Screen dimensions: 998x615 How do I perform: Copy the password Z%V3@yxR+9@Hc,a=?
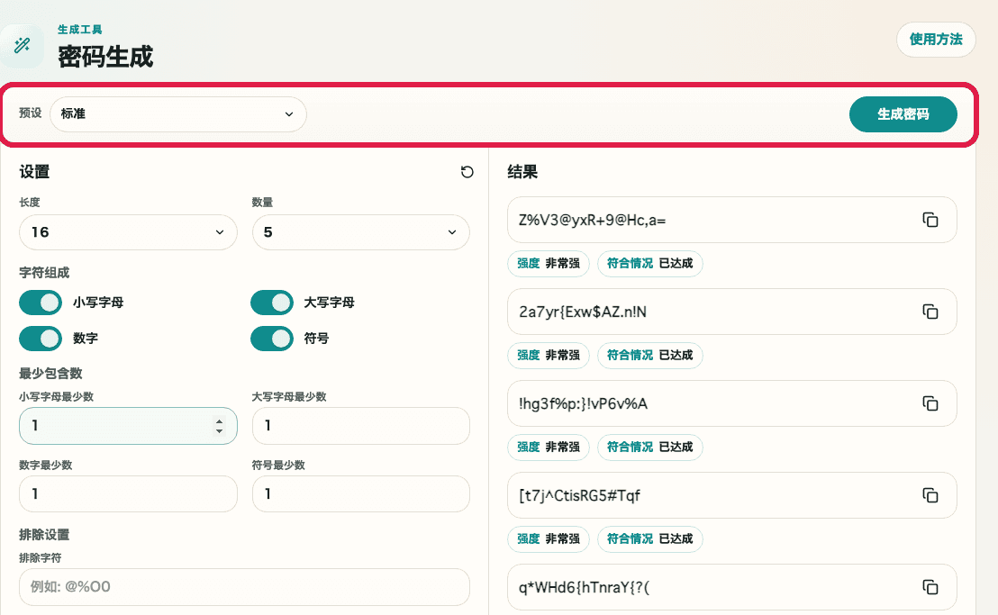click(930, 219)
